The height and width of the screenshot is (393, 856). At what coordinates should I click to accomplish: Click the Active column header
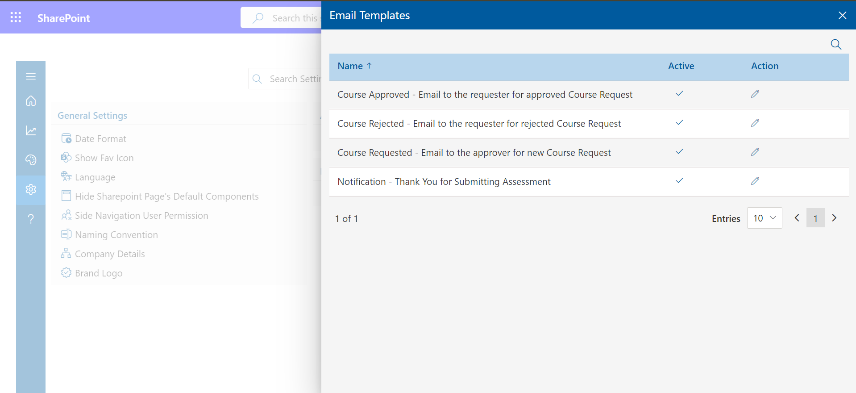pos(681,66)
